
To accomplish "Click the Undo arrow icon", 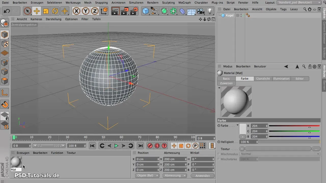I will [x=7, y=11].
